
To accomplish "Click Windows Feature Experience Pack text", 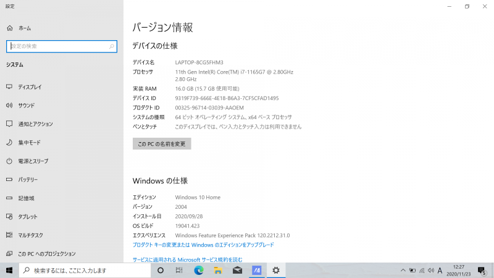I will pyautogui.click(x=232, y=235).
